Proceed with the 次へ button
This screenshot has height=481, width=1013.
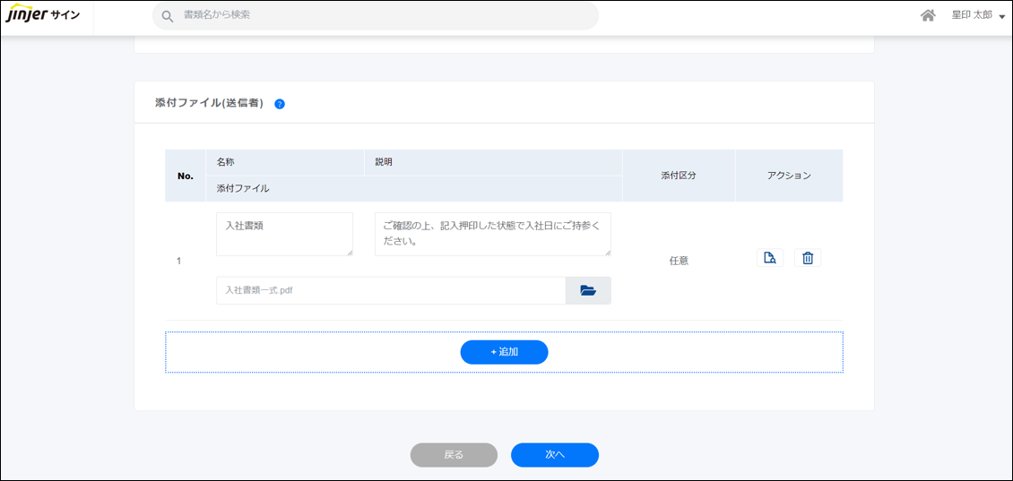tap(554, 455)
